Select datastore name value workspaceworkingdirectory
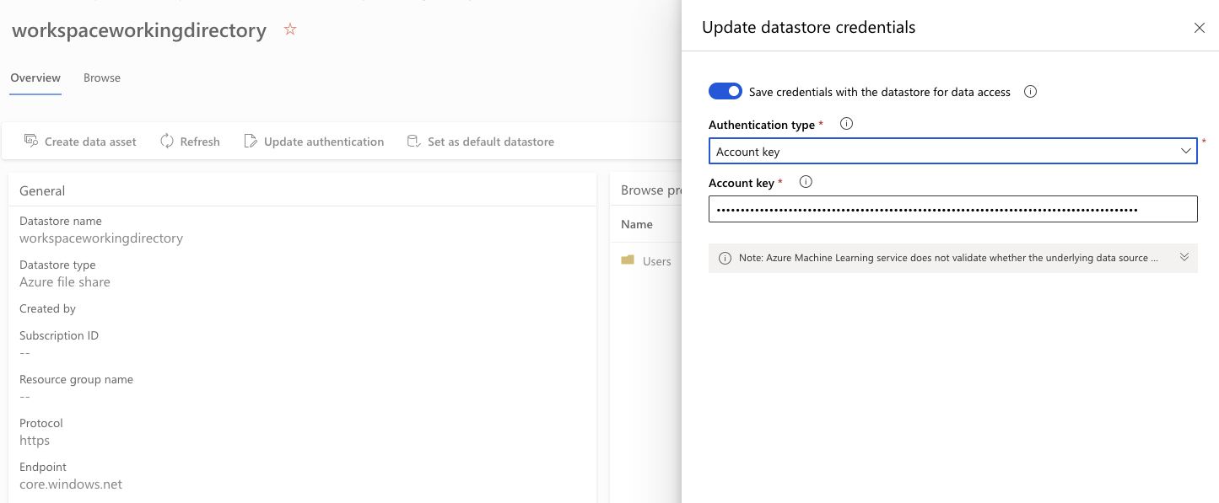This screenshot has width=1219, height=503. coord(101,238)
